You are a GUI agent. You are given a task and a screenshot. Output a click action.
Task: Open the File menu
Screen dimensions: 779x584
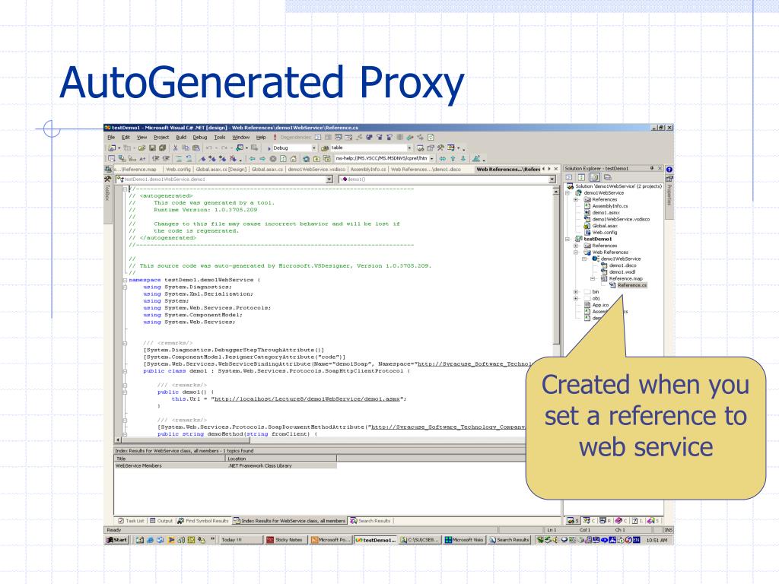pos(111,138)
